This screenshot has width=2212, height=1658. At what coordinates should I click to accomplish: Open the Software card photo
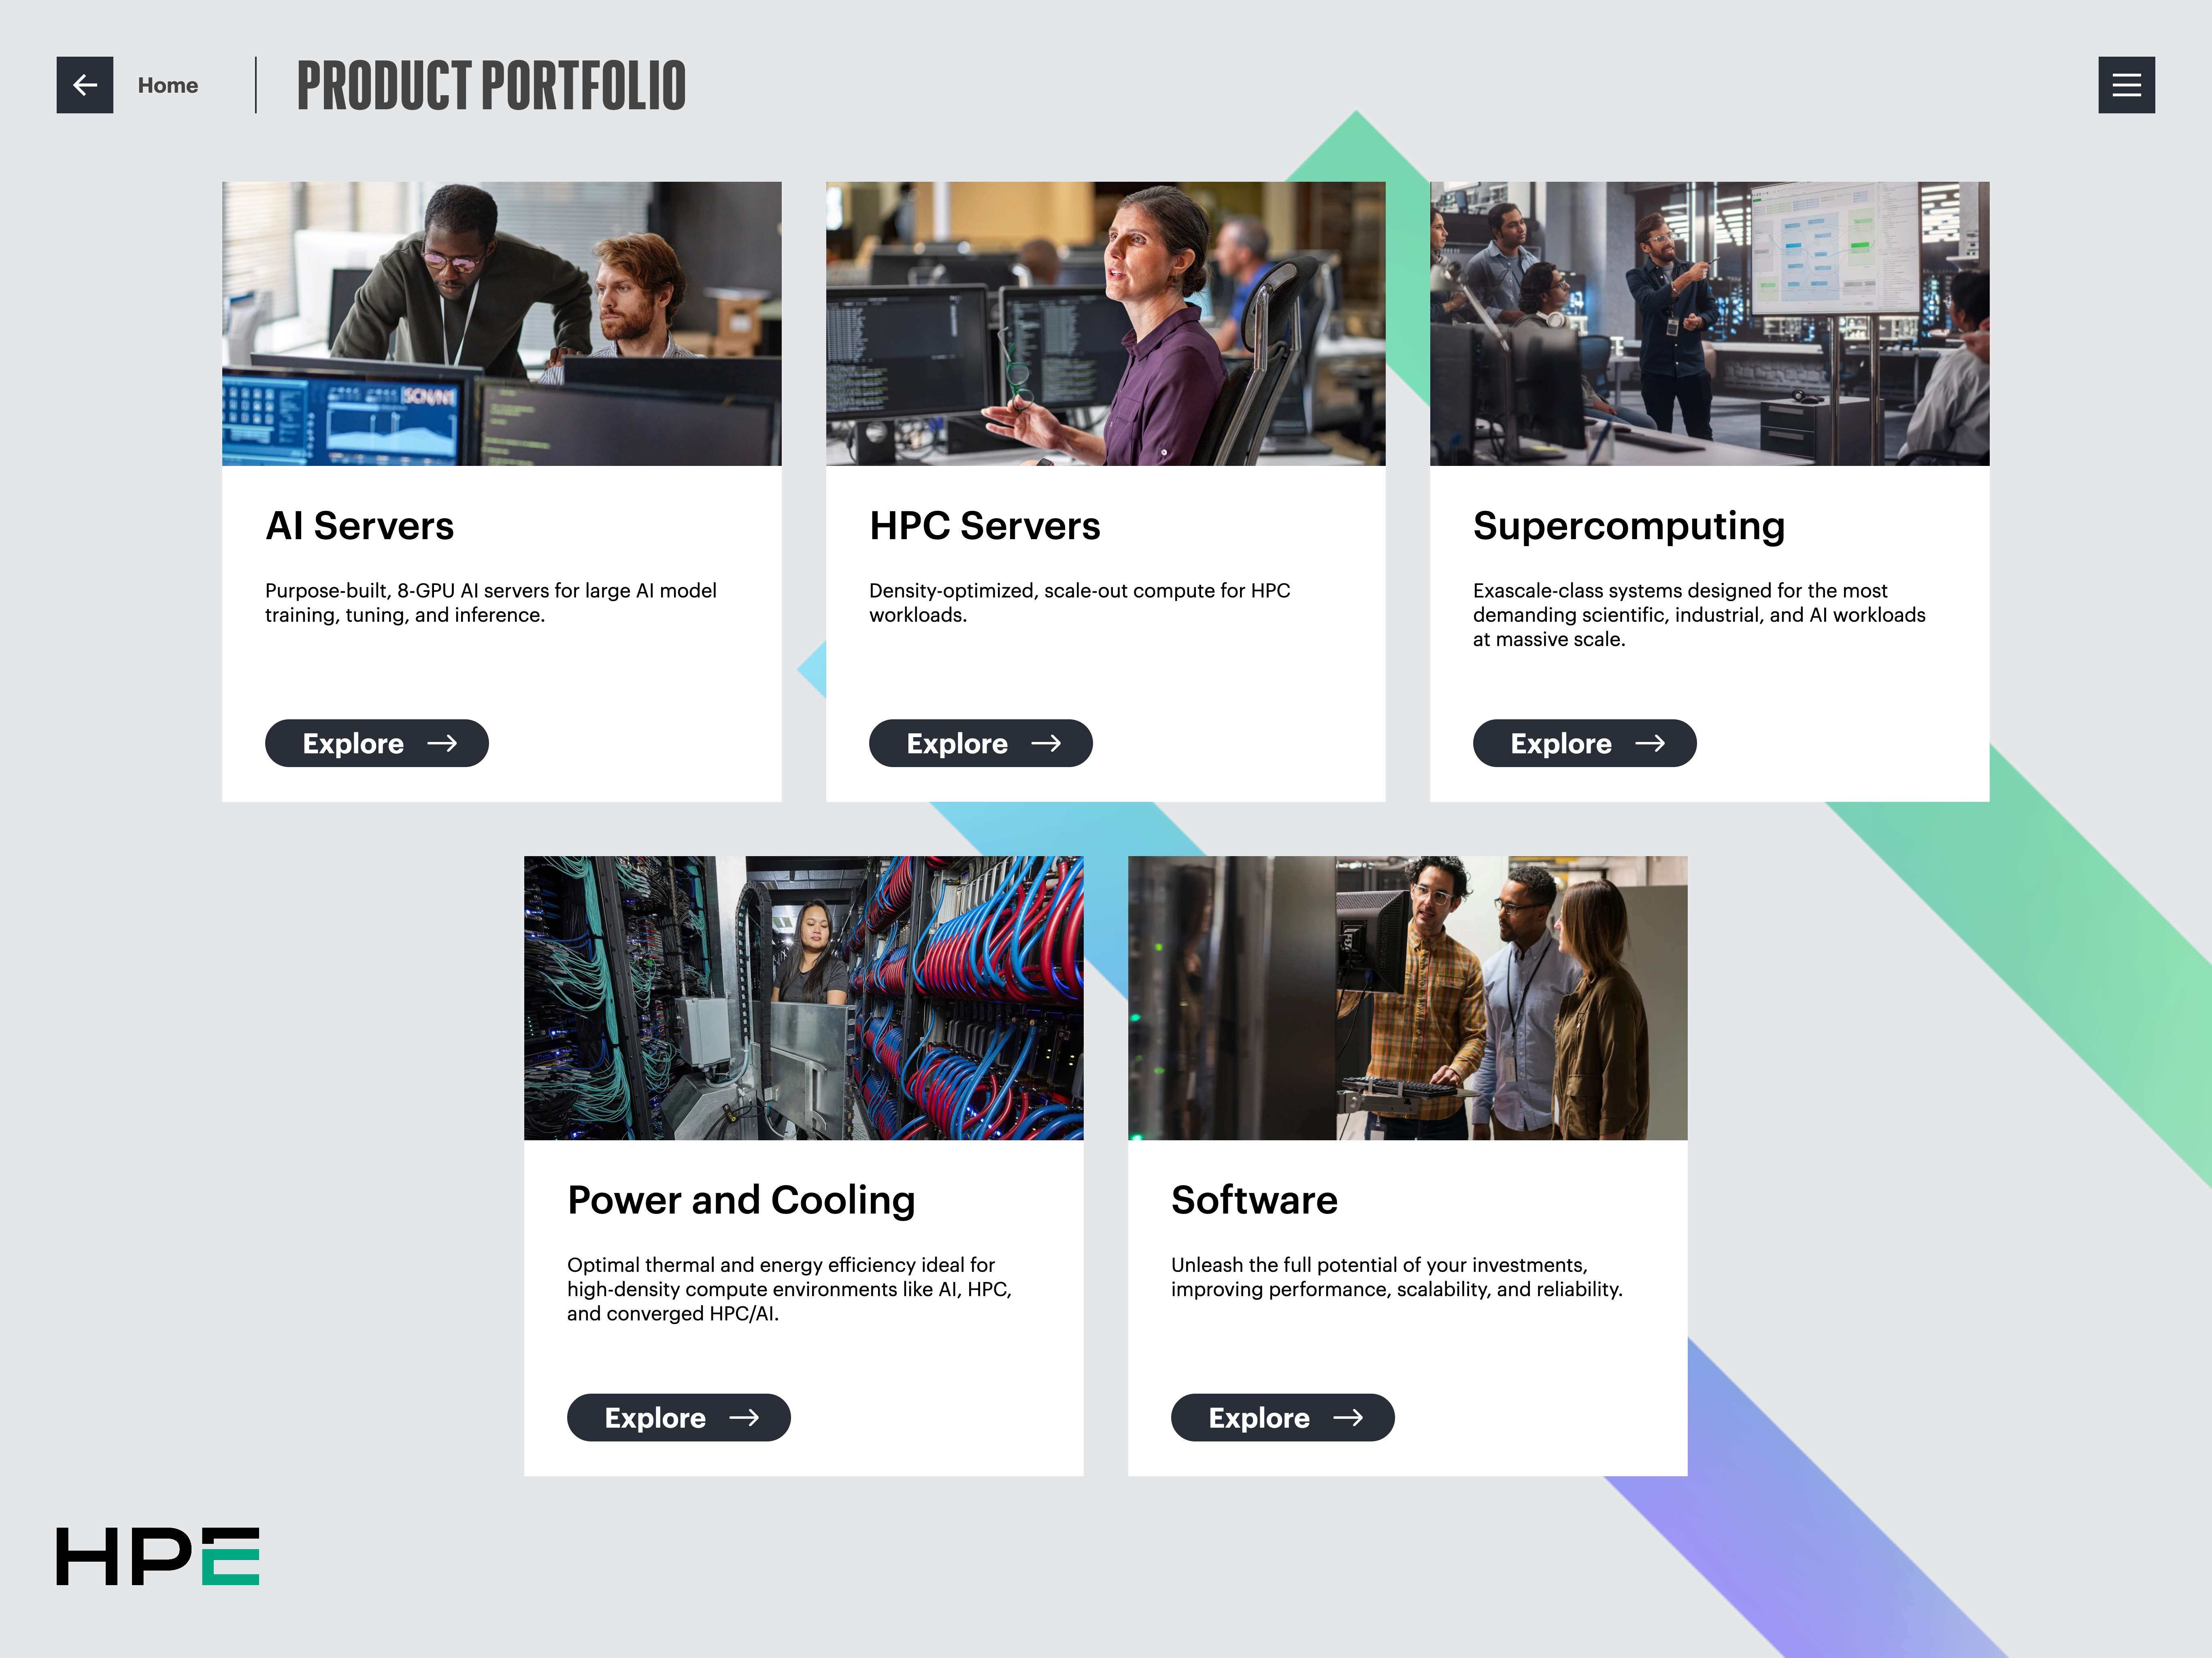pyautogui.click(x=1408, y=998)
